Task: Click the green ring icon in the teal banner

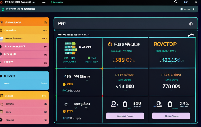Action: pyautogui.click(x=3, y=9)
